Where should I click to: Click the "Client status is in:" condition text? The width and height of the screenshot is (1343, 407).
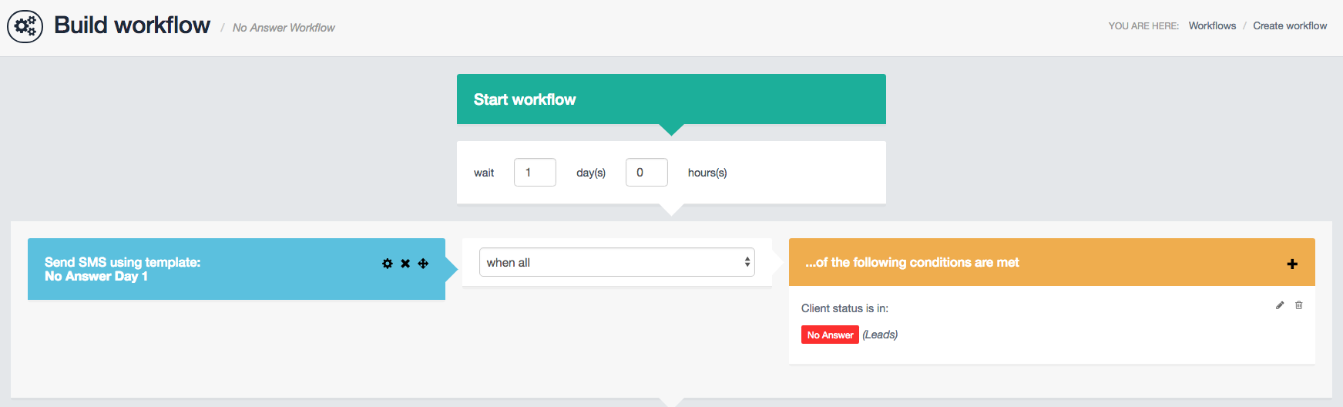pos(844,308)
